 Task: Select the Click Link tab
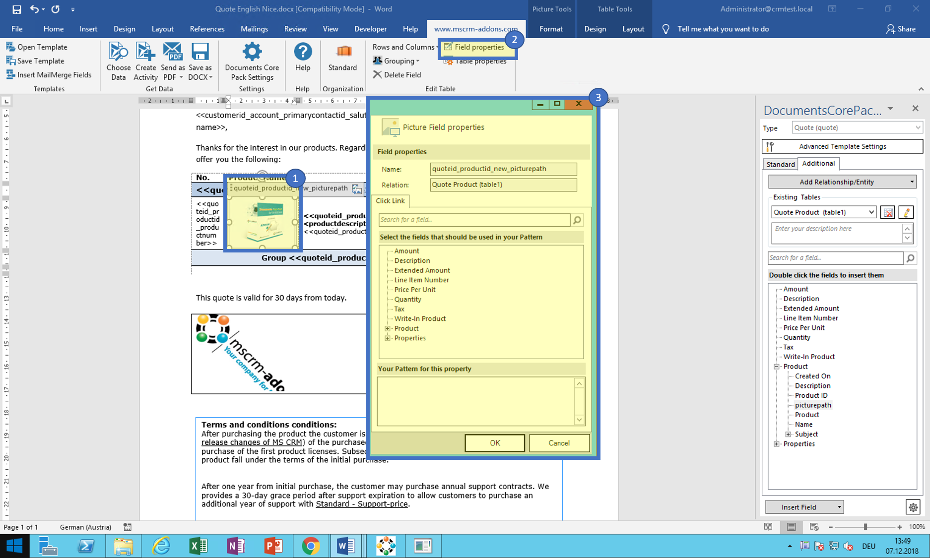(x=390, y=201)
